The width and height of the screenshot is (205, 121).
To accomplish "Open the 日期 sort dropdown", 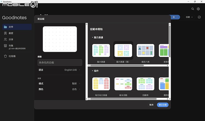I will click(x=189, y=17).
